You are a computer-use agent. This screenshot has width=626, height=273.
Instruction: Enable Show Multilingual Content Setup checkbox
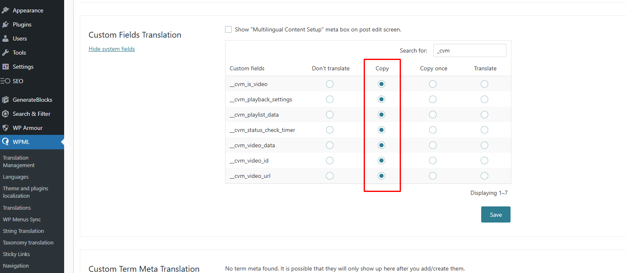tap(228, 29)
